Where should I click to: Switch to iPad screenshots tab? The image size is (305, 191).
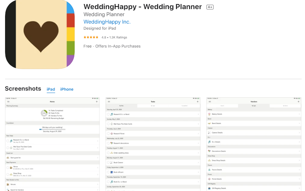point(51,89)
